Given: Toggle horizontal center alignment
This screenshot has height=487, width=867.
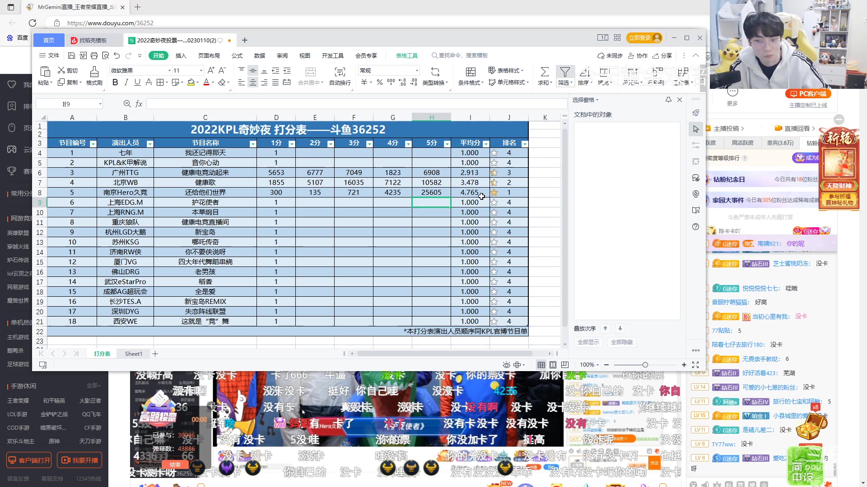Looking at the screenshot, I should [253, 83].
